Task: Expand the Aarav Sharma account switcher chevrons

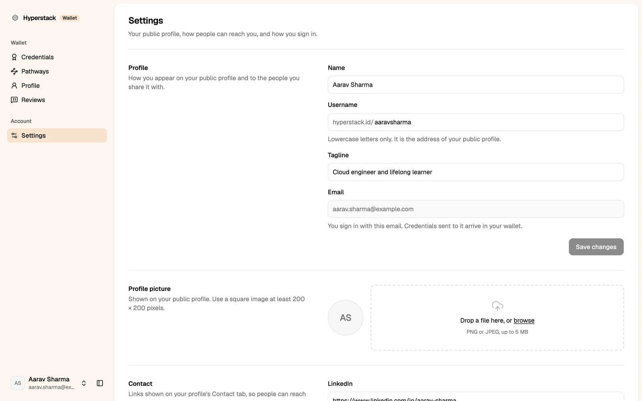Action: click(84, 383)
